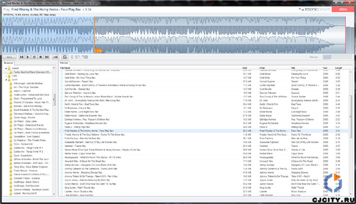Click the file icon beside Dr. John row
This screenshot has width=356, height=204.
62,100
